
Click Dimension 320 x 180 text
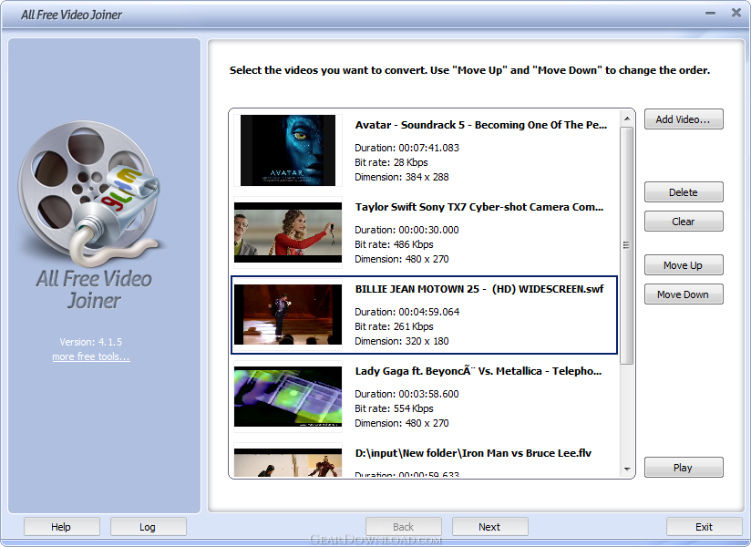click(401, 341)
